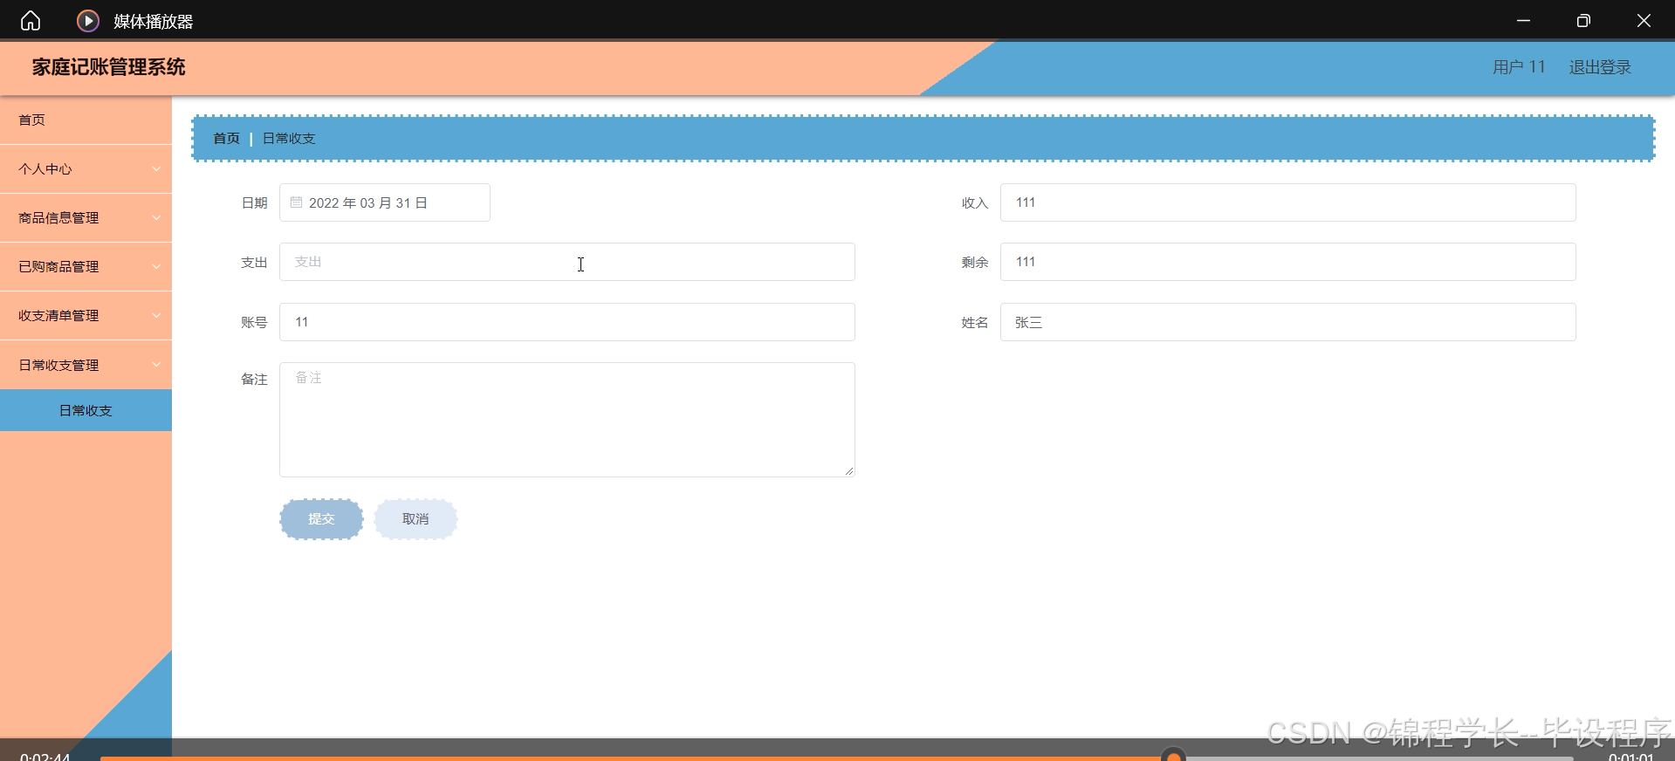Click the 用户 11 user label
The image size is (1675, 761).
[x=1519, y=67]
